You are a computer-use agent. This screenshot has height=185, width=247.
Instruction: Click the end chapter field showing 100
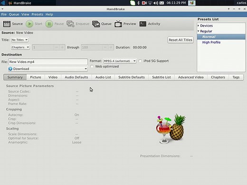92,47
